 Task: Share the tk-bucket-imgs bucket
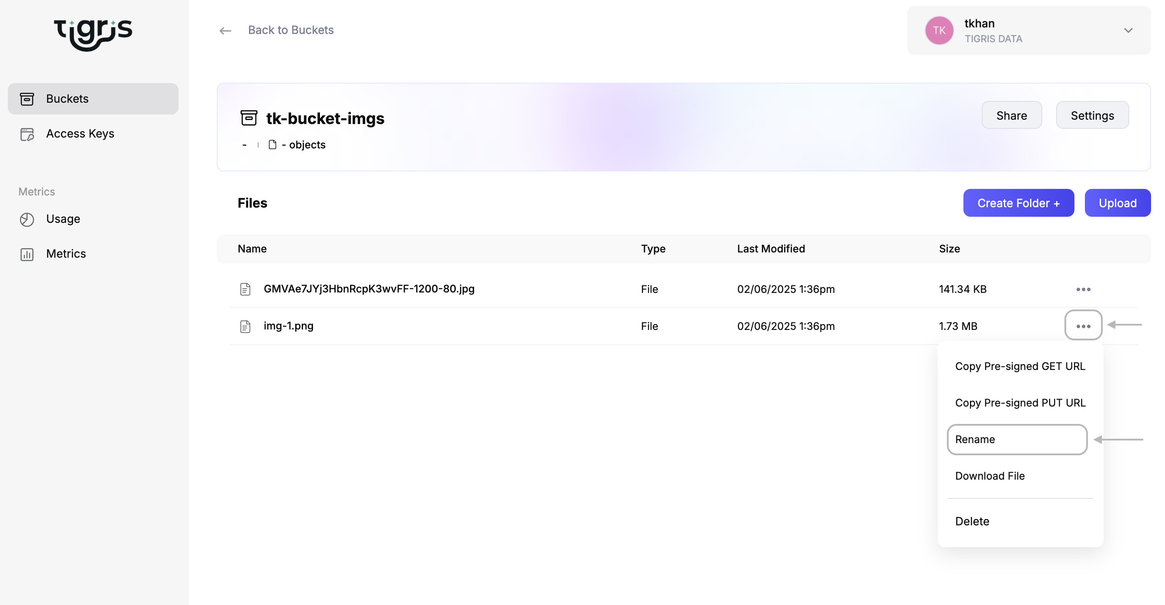point(1012,115)
